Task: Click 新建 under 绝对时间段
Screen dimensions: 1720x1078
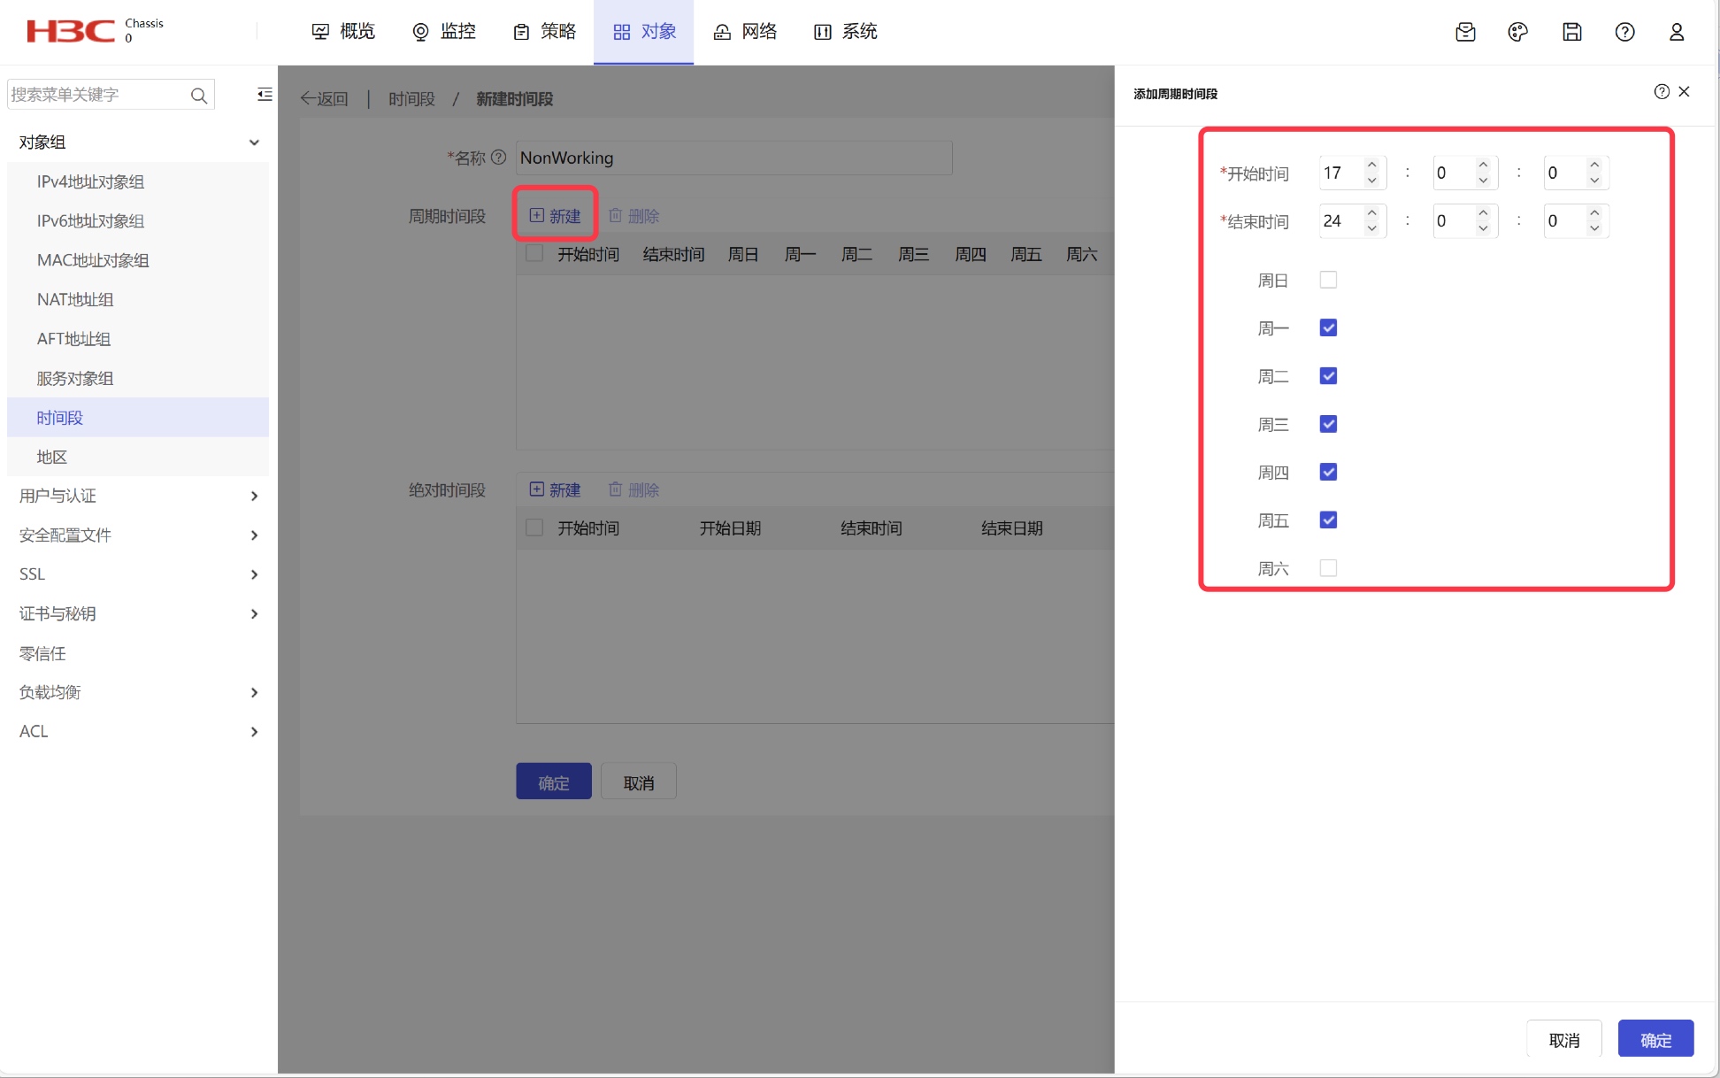Action: (555, 489)
